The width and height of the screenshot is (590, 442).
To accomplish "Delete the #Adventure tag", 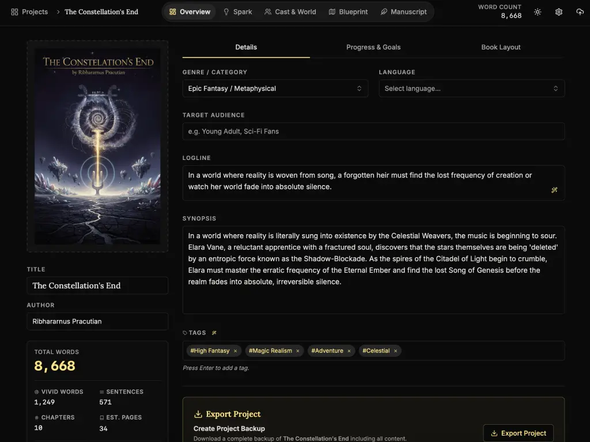I will coord(349,351).
